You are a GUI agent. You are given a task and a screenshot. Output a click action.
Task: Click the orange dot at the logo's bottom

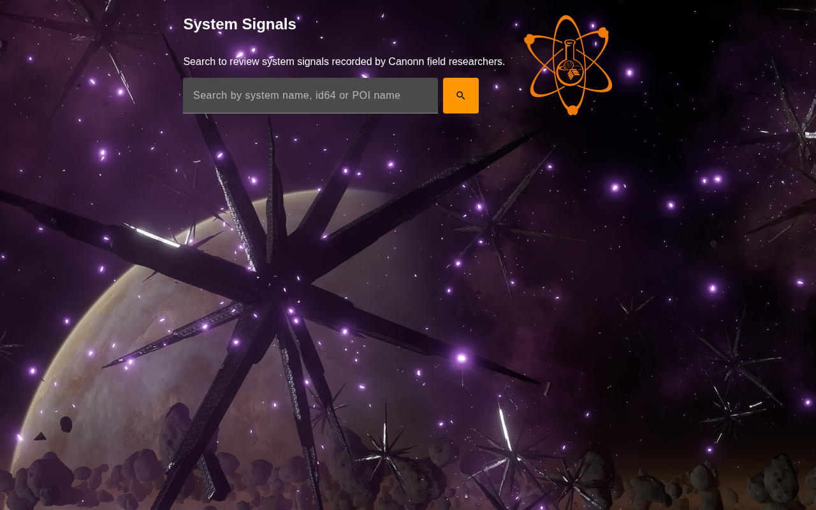point(572,110)
